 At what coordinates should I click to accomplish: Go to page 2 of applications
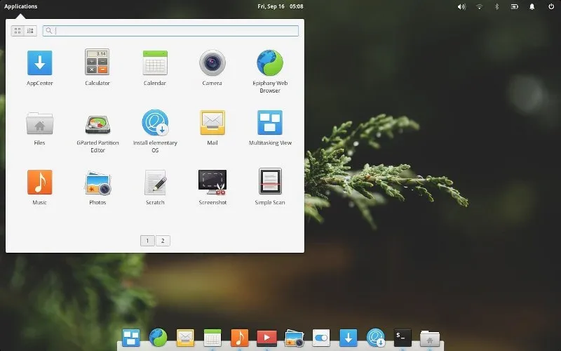(163, 241)
